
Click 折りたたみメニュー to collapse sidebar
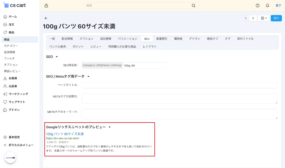(21, 145)
